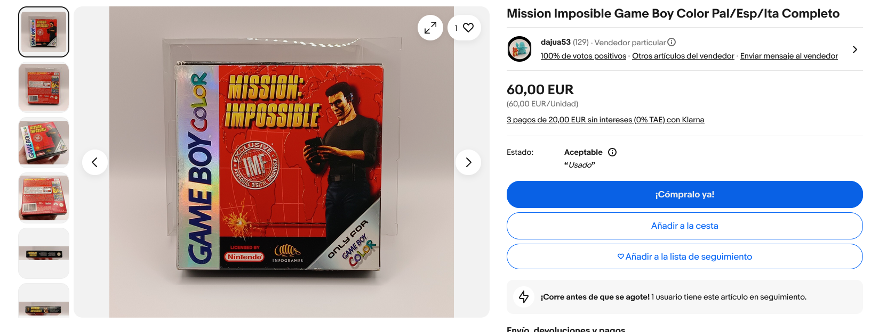Open the dajua53 seller avatar
Viewport: 871px width, 332px height.
pyautogui.click(x=520, y=49)
